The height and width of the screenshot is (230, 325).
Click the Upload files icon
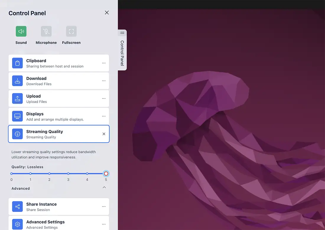(x=17, y=99)
